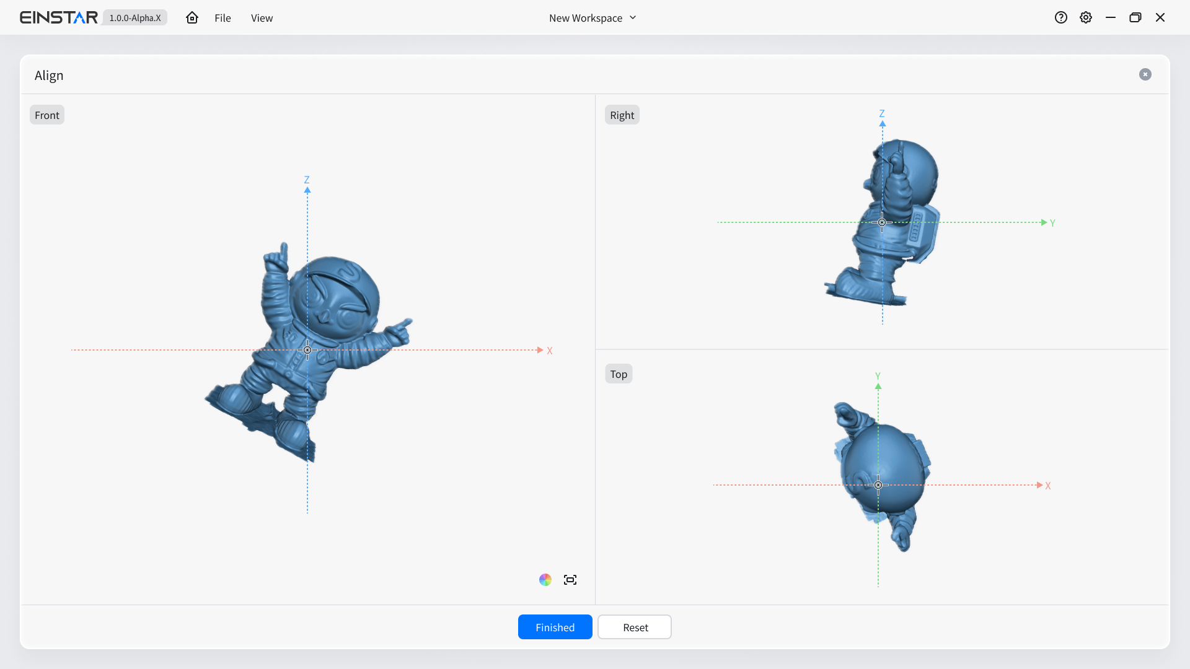Open the File menu
Viewport: 1190px width, 669px height.
(223, 18)
